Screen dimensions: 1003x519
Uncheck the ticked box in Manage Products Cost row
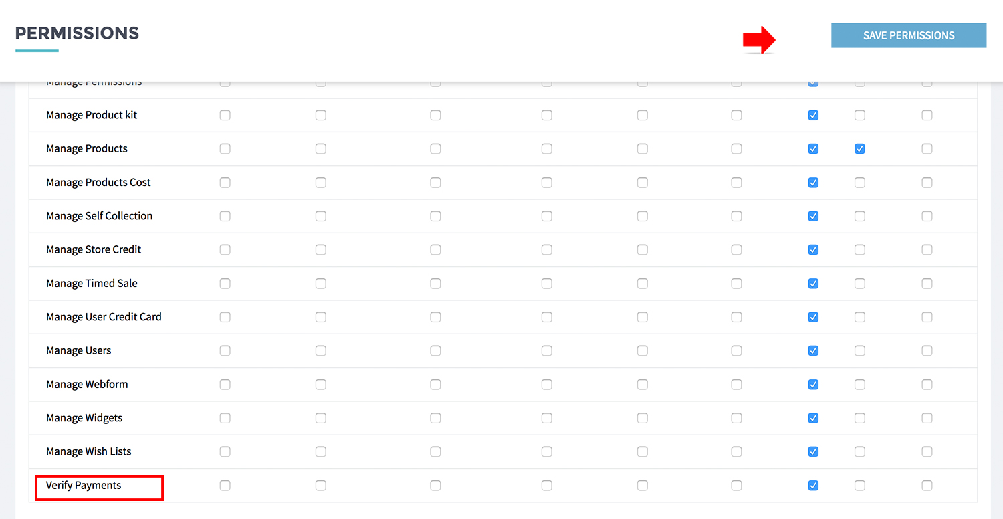pos(813,183)
